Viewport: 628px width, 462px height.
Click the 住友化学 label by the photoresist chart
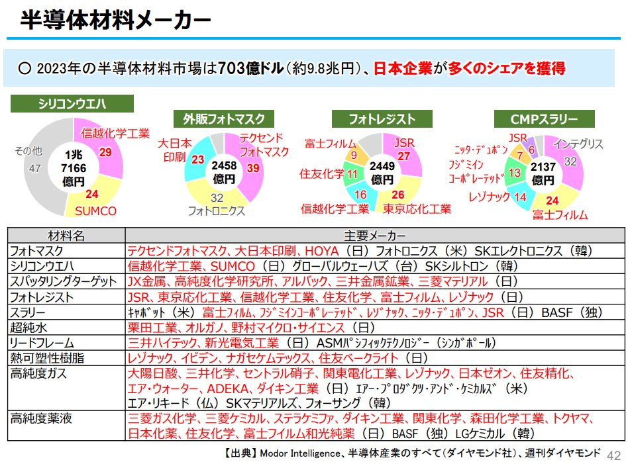pyautogui.click(x=322, y=174)
